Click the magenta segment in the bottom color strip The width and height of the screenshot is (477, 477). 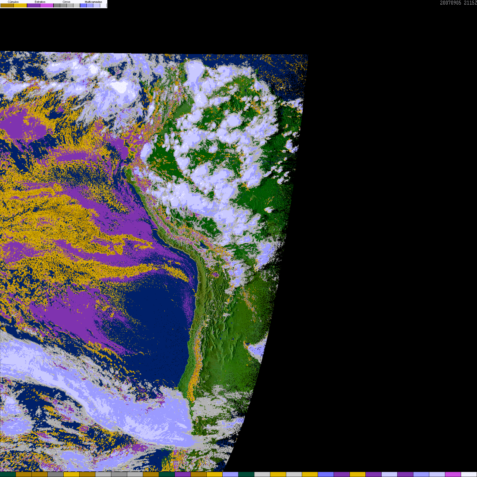pos(453,474)
